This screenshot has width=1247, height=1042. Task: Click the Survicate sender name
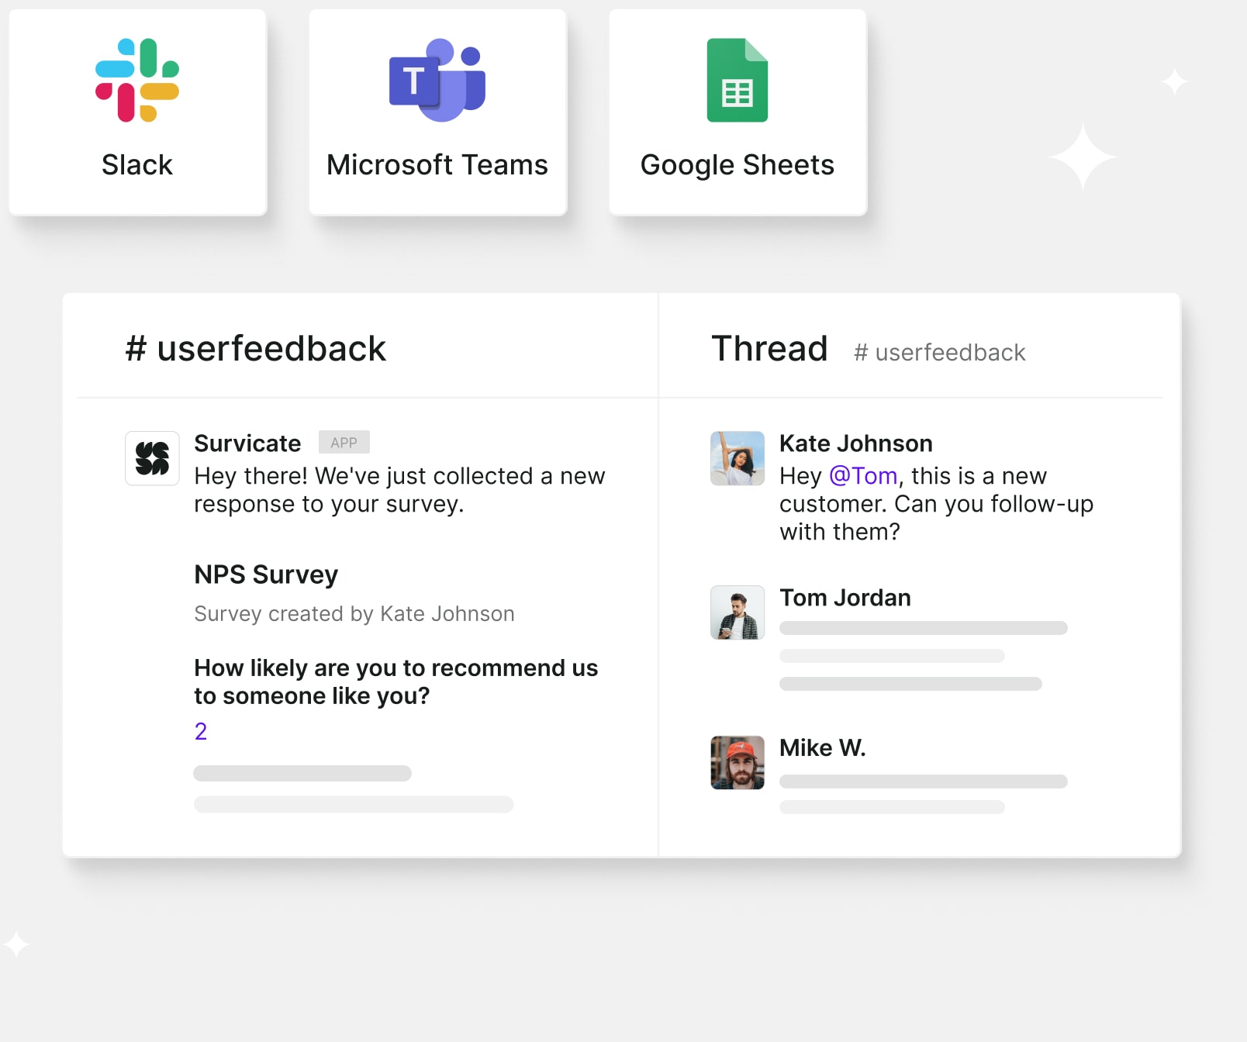pyautogui.click(x=247, y=443)
